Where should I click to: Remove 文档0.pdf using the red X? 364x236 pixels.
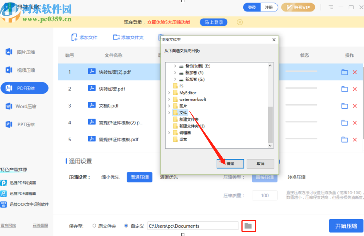(x=354, y=105)
